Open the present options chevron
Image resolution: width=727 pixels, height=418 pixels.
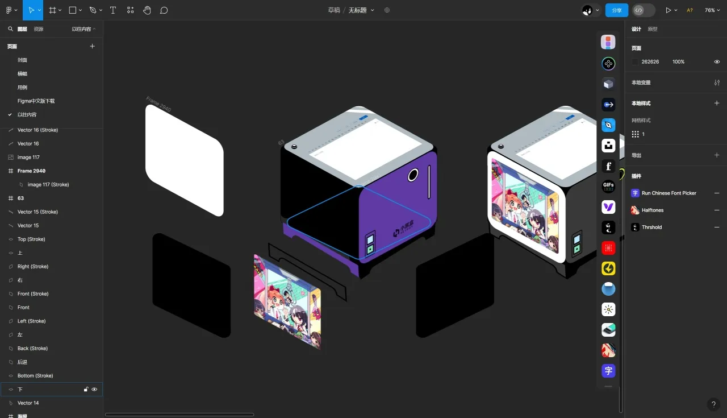pyautogui.click(x=676, y=10)
